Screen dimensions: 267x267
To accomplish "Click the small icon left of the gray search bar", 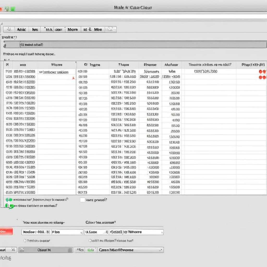I will (x=5, y=46).
